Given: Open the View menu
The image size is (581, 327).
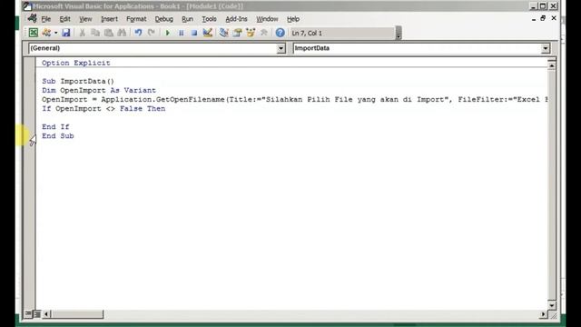Looking at the screenshot, I should point(85,19).
